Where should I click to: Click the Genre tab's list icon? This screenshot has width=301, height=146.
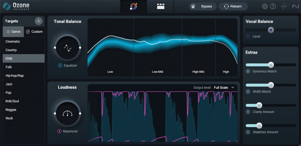(x=8, y=32)
